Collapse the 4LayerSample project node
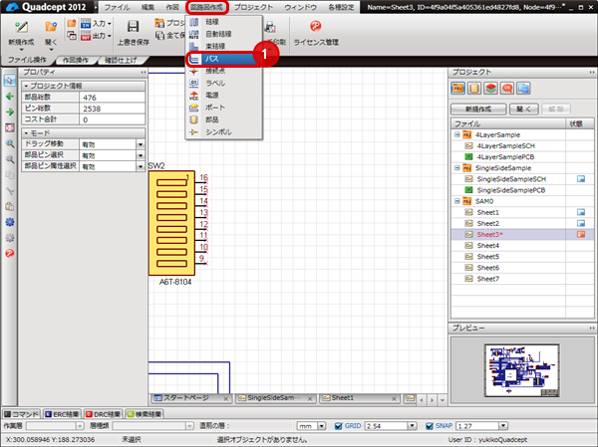598x447 pixels. tap(456, 134)
